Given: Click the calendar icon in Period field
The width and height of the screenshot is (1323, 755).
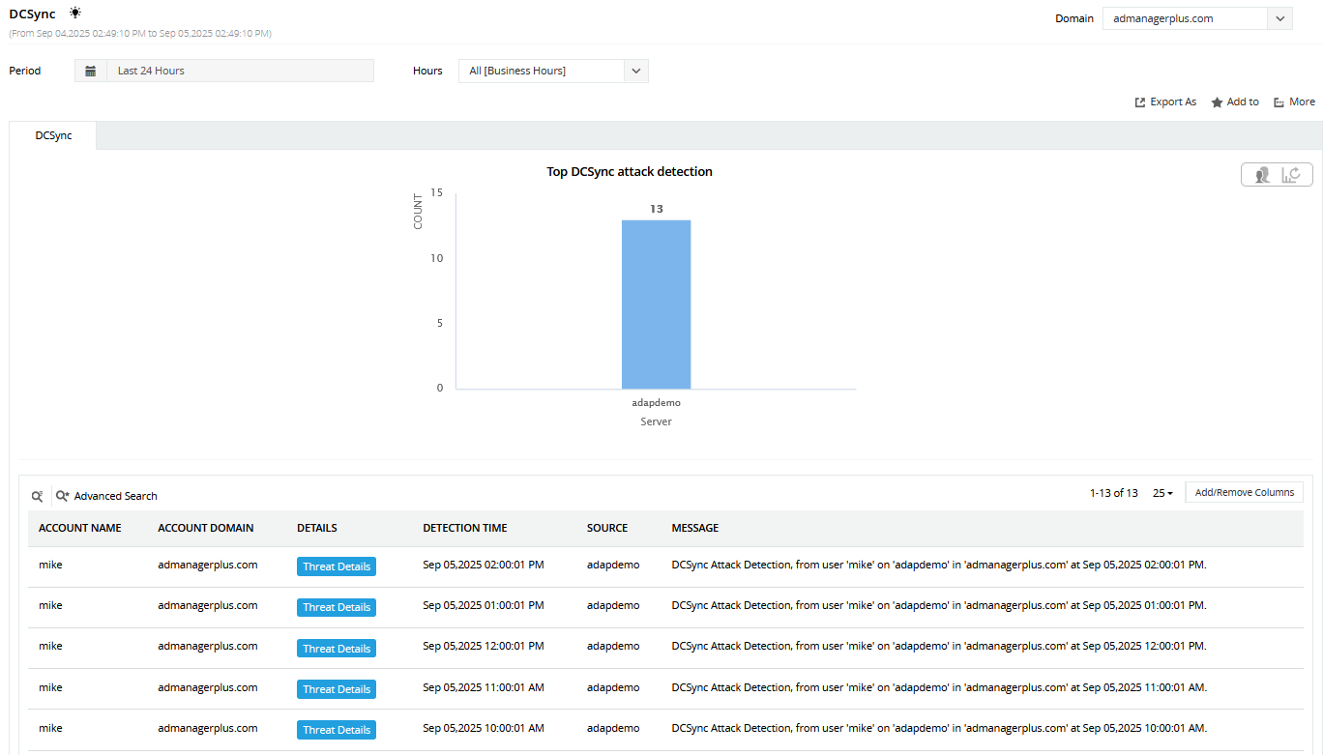Looking at the screenshot, I should (x=90, y=71).
